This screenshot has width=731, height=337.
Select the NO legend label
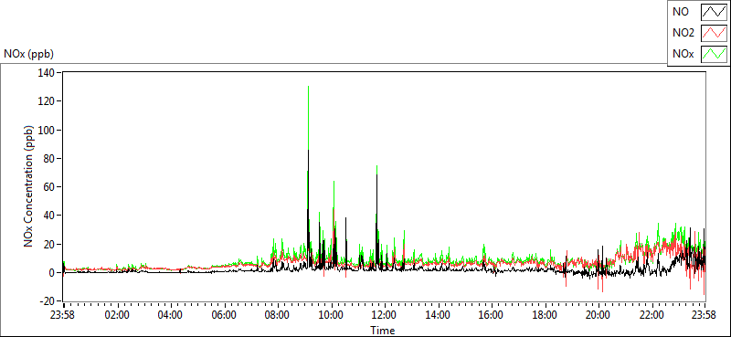[x=679, y=12]
